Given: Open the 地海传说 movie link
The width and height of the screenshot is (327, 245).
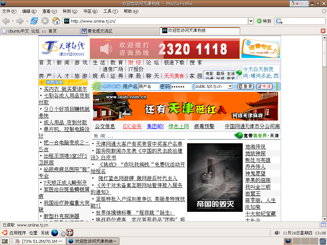Looking at the screenshot, I should tap(255, 147).
